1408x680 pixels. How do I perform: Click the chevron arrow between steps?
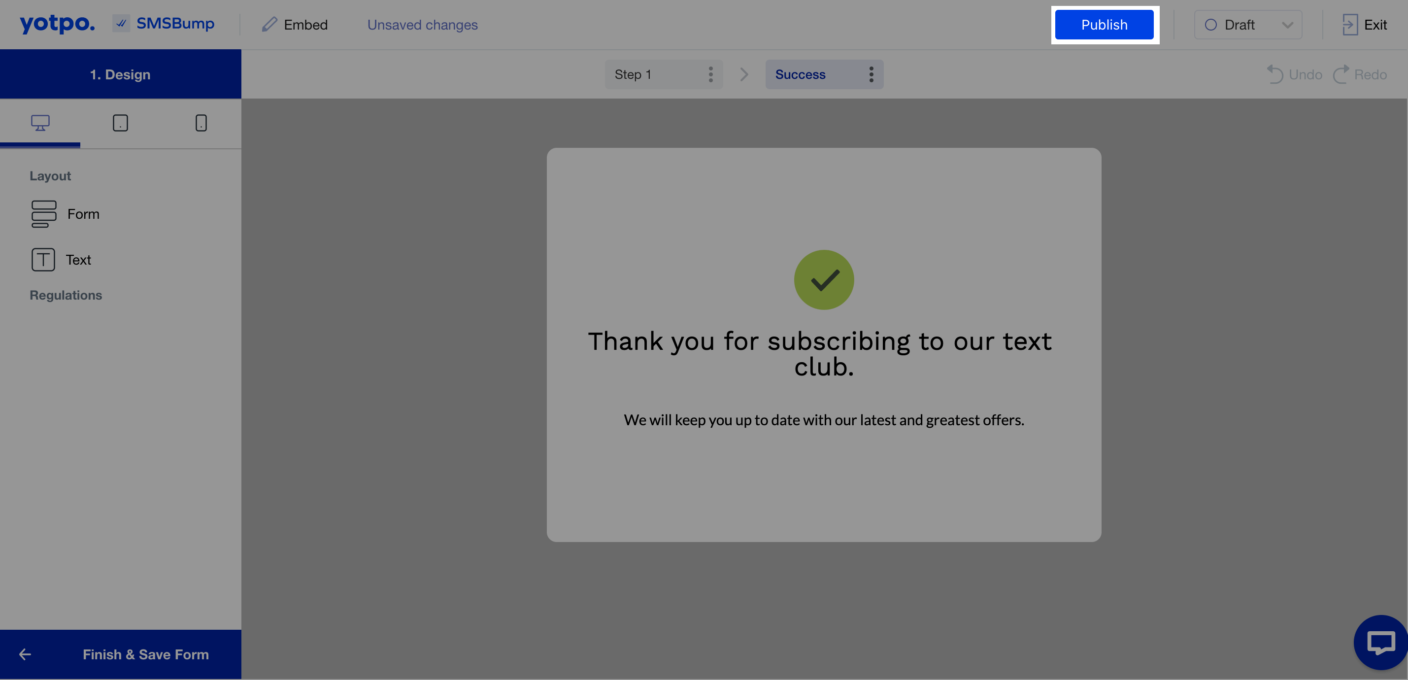click(x=744, y=74)
